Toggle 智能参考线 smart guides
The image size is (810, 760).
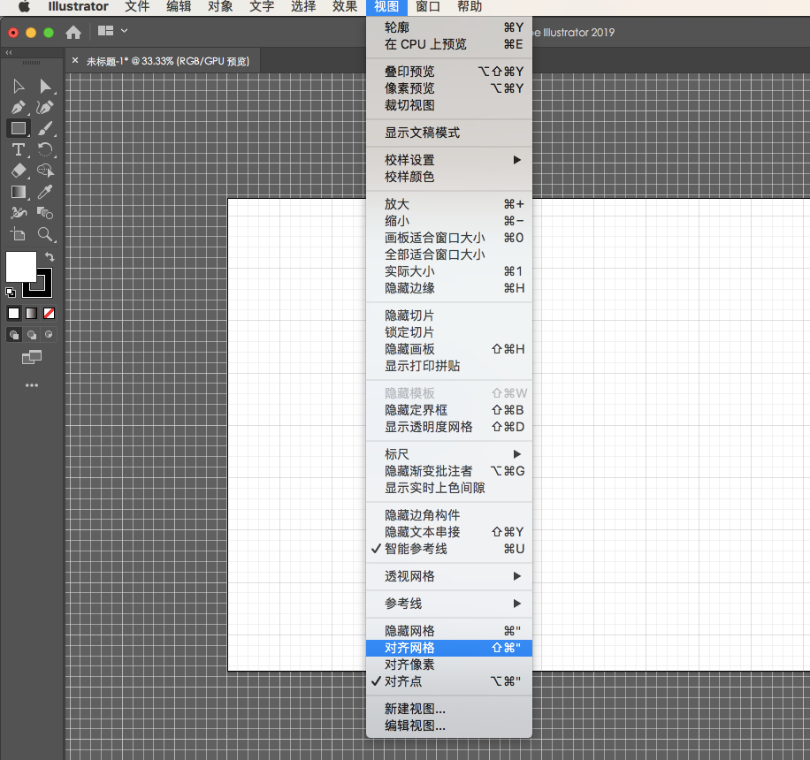pyautogui.click(x=449, y=549)
